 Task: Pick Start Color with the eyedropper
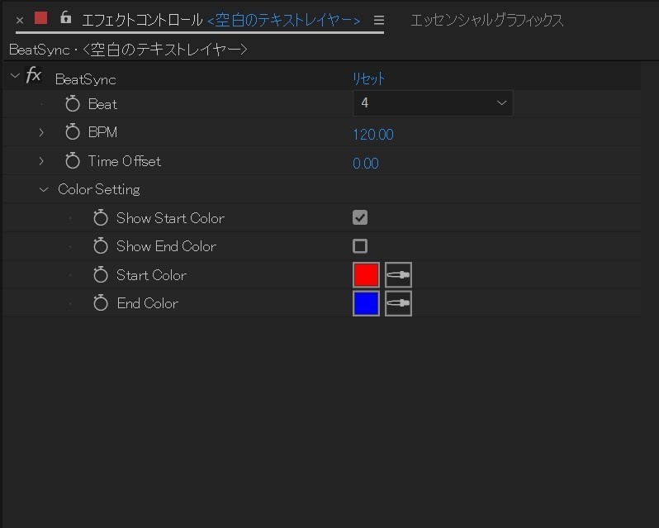pos(398,275)
